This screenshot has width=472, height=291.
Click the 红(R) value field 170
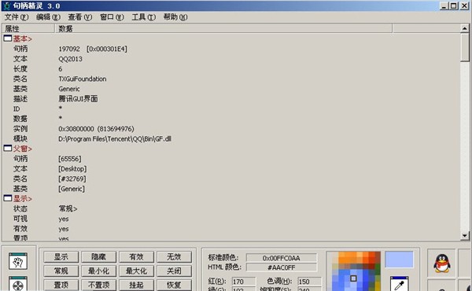tap(244, 282)
